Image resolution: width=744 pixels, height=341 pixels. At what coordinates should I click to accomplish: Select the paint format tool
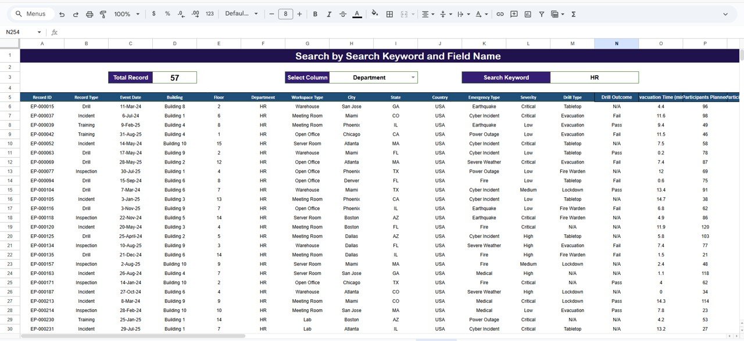tap(103, 13)
